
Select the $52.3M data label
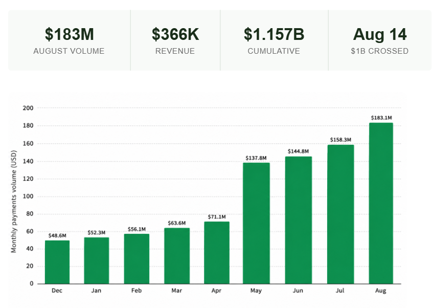point(97,232)
